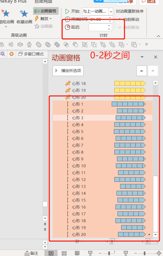
Task: Click the zoom slider handle in status bar
Action: pyautogui.click(x=144, y=253)
